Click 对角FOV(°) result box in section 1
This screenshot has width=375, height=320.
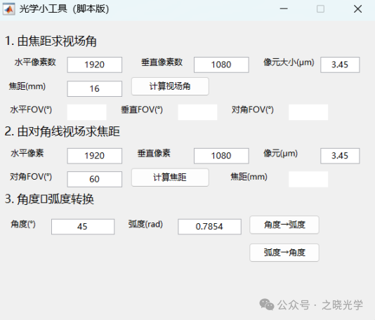click(x=308, y=112)
